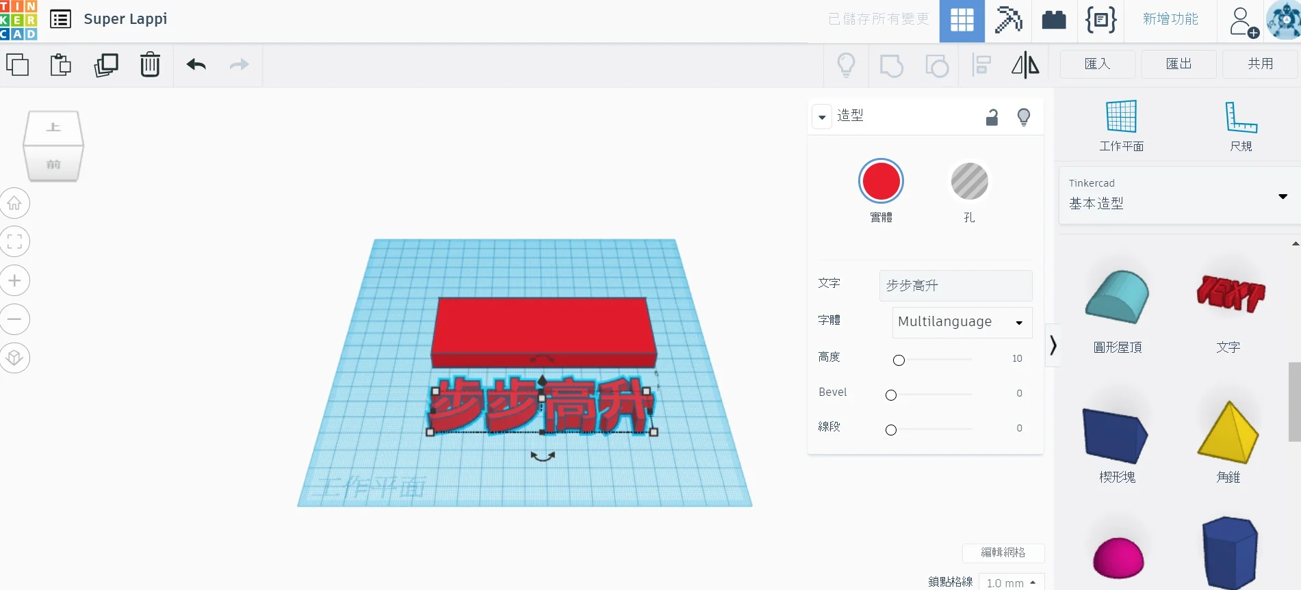
Task: Toggle the show-all lightbulb in toolbar
Action: (x=847, y=66)
